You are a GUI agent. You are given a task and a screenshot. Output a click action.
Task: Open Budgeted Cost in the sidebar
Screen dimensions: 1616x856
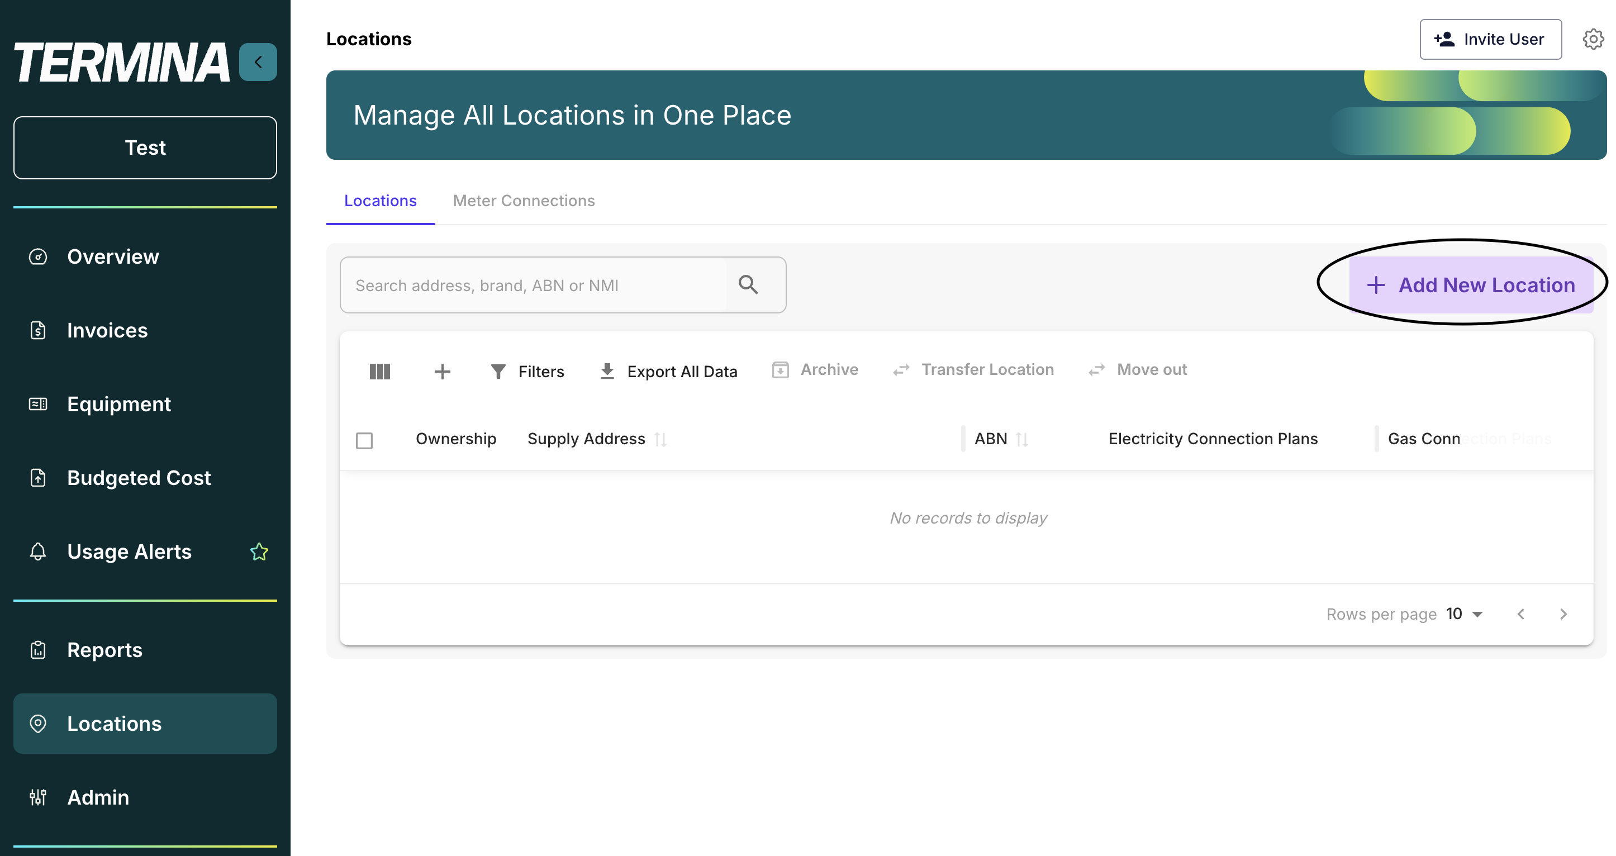tap(145, 478)
